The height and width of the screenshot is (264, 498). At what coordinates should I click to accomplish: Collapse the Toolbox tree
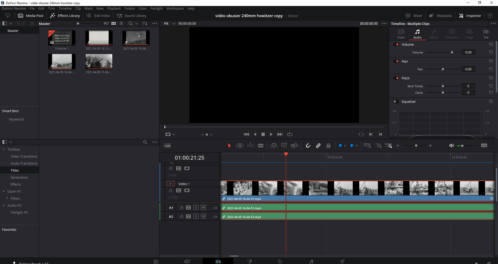click(4, 149)
